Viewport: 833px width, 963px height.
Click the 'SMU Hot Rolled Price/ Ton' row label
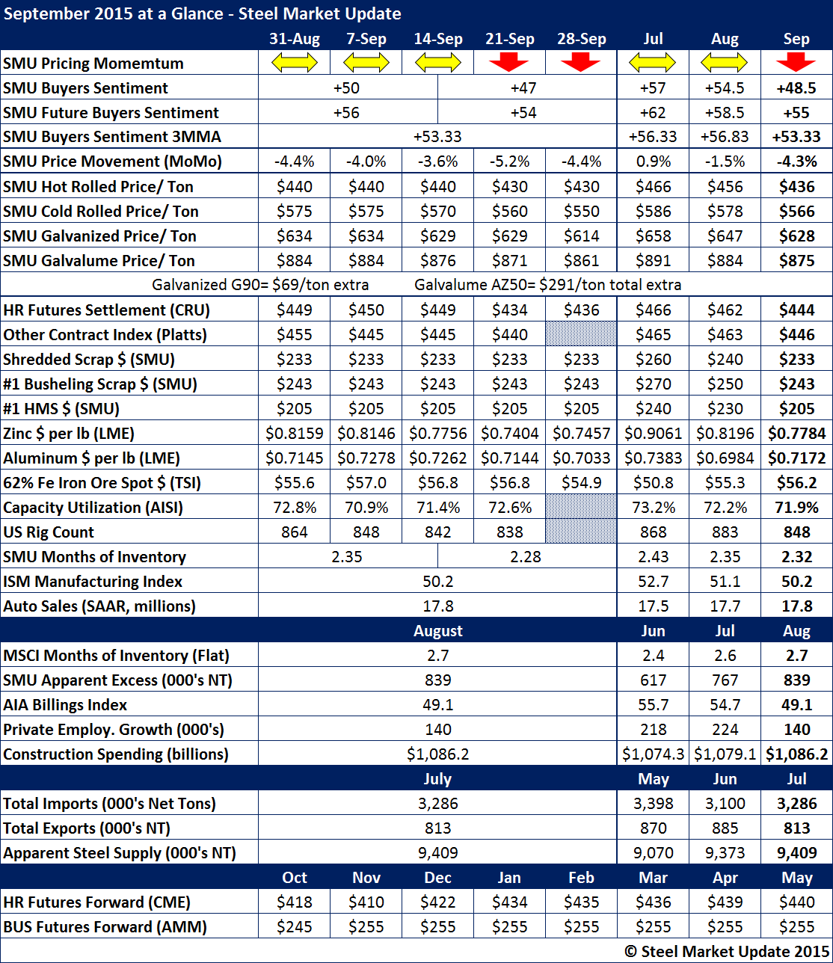tap(99, 187)
